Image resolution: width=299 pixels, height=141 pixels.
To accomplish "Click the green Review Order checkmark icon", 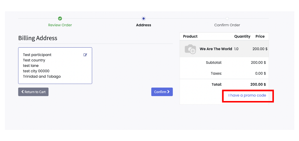I will (60, 18).
